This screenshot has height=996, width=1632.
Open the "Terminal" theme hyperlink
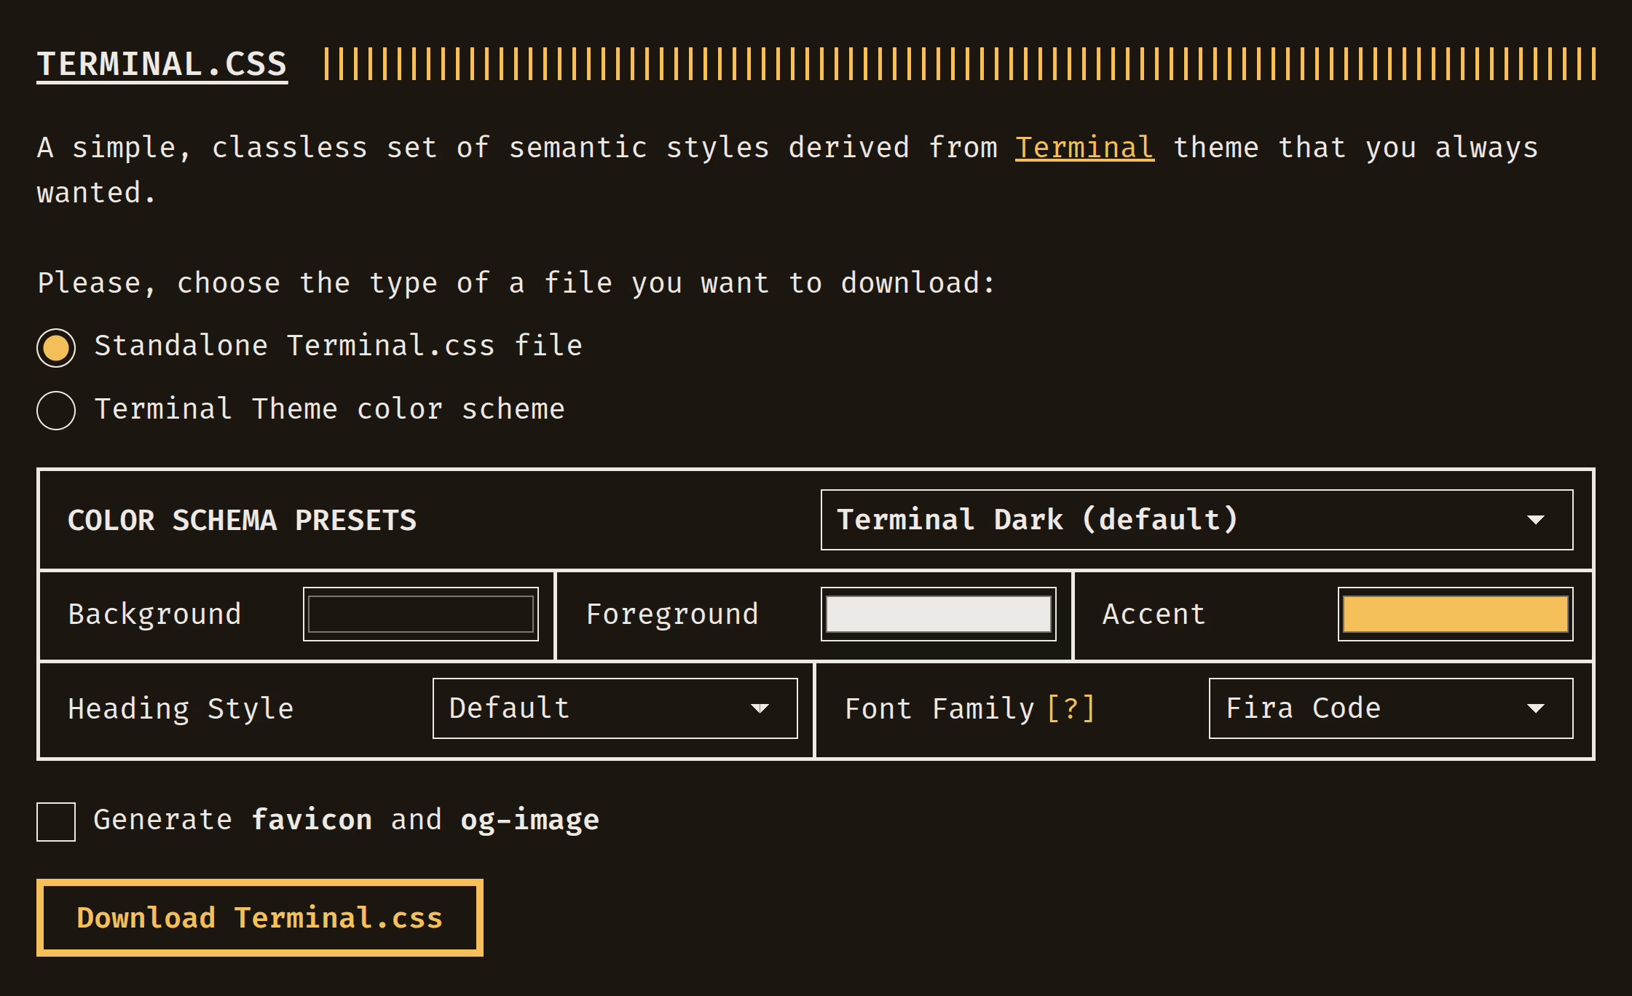(x=1084, y=147)
